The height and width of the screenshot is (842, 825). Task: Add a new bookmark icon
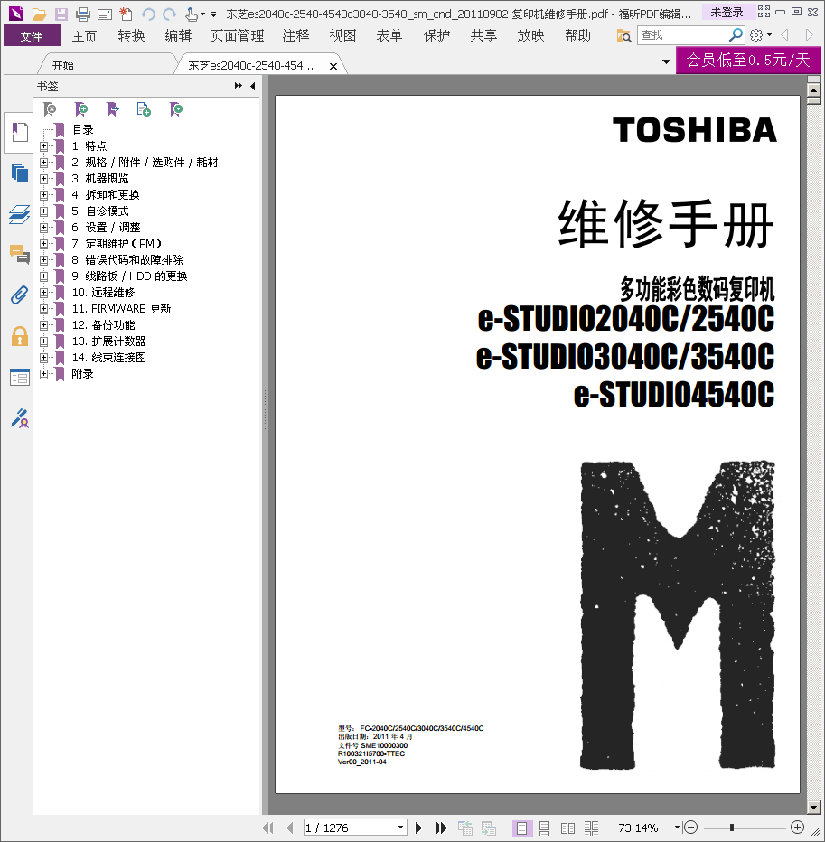point(81,109)
